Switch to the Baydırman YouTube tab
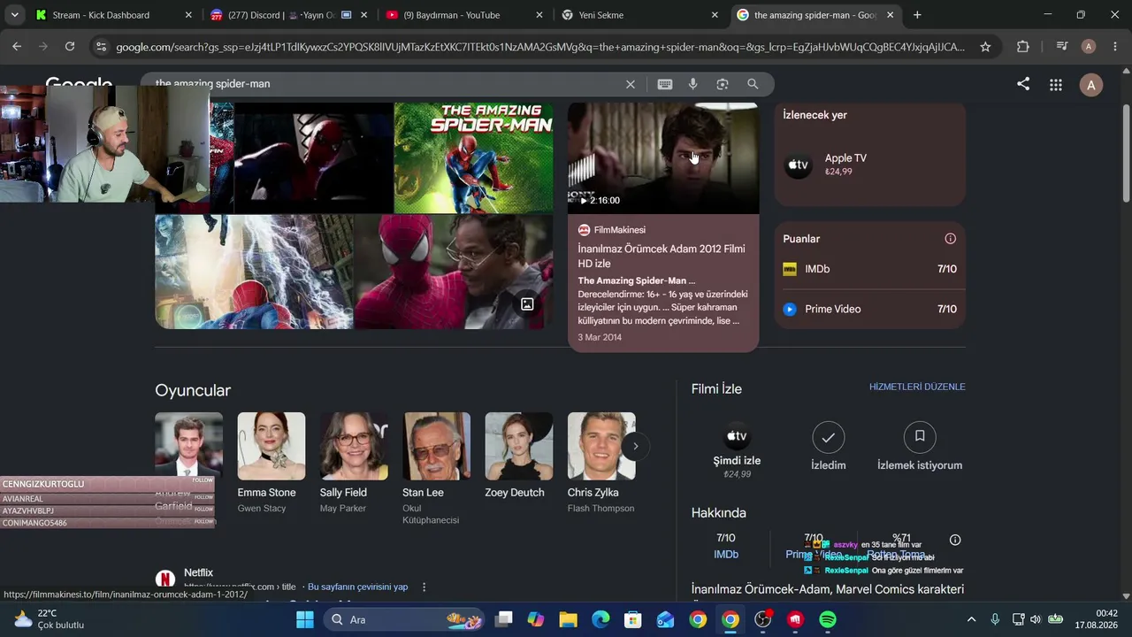 click(463, 15)
